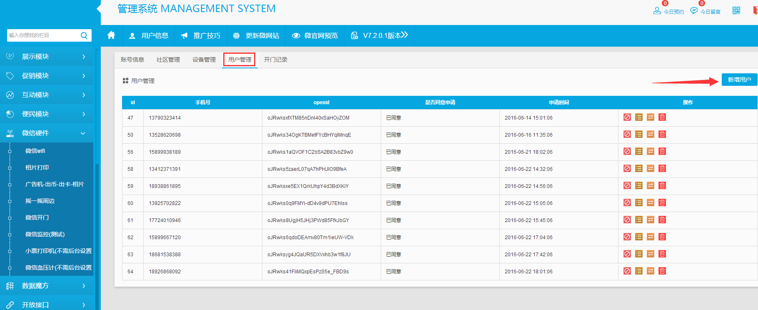Open 微官网预览 in top navigation
Screen dimensions: 758x310
click(315, 35)
